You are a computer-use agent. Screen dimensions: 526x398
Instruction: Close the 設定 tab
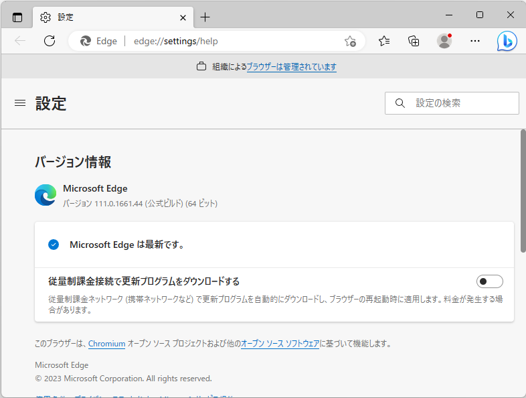click(183, 17)
